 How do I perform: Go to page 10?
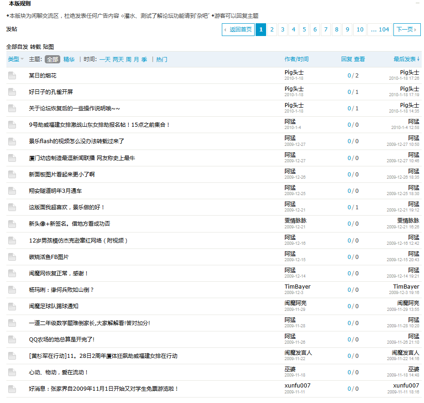tap(360, 30)
